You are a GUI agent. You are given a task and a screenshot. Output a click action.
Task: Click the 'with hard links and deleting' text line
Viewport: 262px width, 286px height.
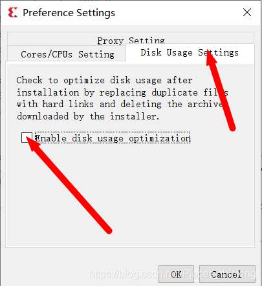120,104
